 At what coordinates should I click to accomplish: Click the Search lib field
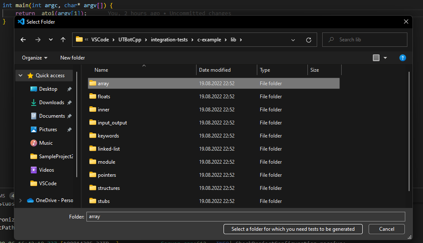[x=364, y=40]
